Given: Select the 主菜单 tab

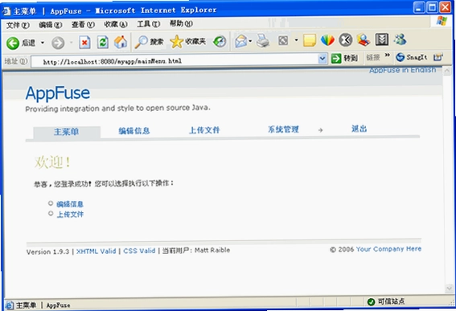Looking at the screenshot, I should point(67,133).
